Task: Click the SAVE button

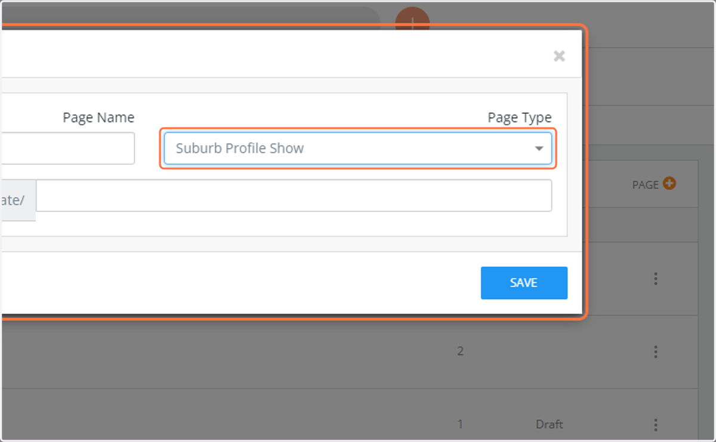Action: [x=524, y=283]
